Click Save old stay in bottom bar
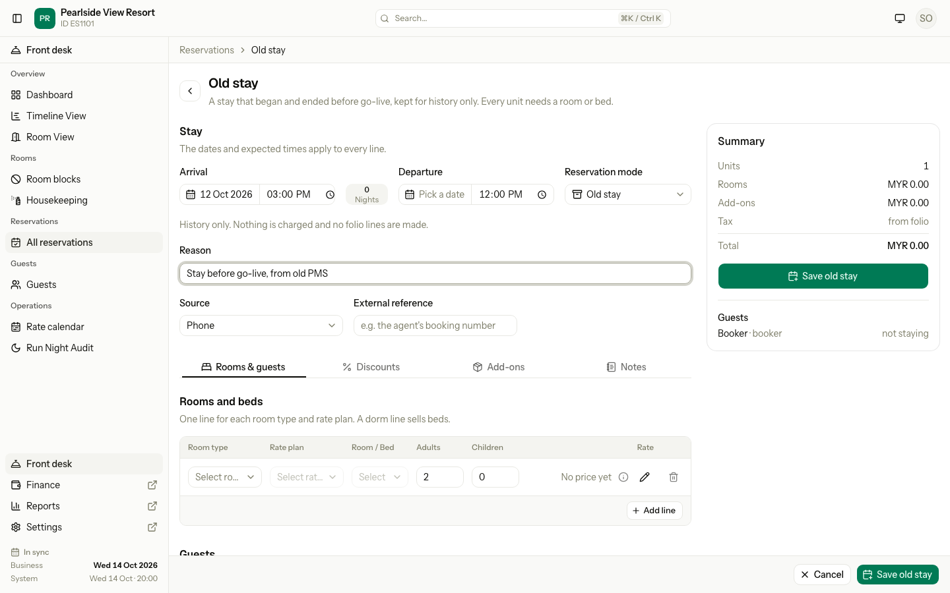 (x=898, y=575)
